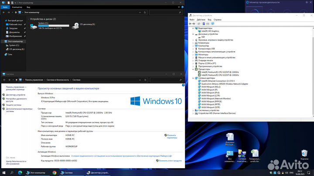Image resolution: width=314 pixels, height=176 pixels.
Task: Open Сетевые подключения desktop shortcut
Action: (x=242, y=156)
